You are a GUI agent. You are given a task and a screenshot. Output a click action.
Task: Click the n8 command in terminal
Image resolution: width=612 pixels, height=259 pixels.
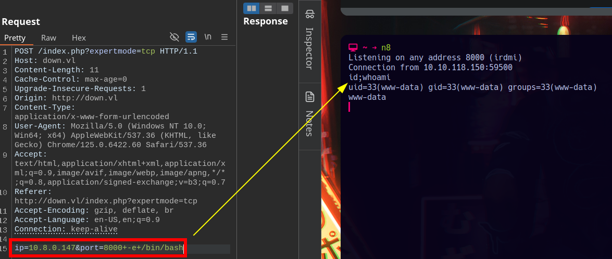[386, 48]
